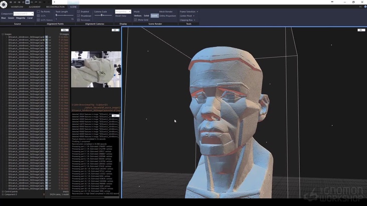
Task: Click Mesh Render
Action: click(166, 11)
